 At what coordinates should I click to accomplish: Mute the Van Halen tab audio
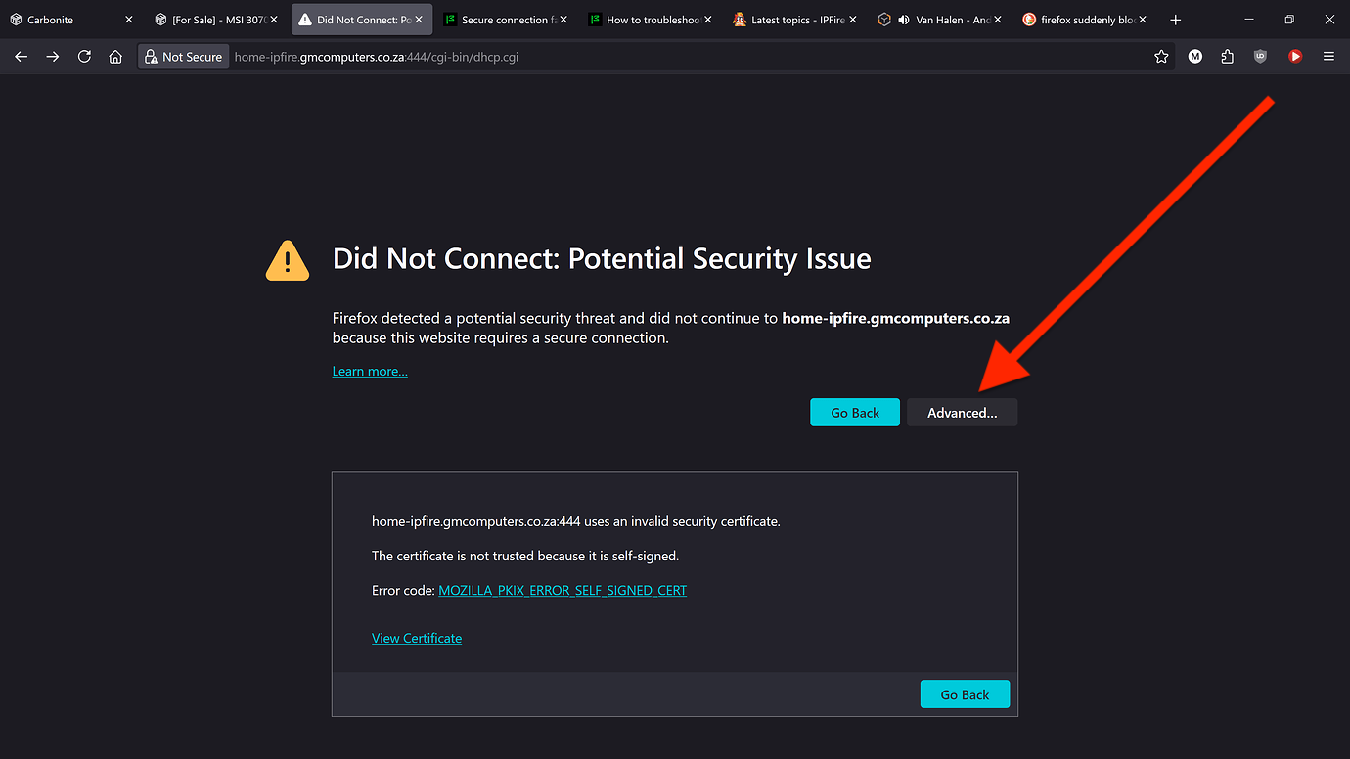pyautogui.click(x=903, y=20)
